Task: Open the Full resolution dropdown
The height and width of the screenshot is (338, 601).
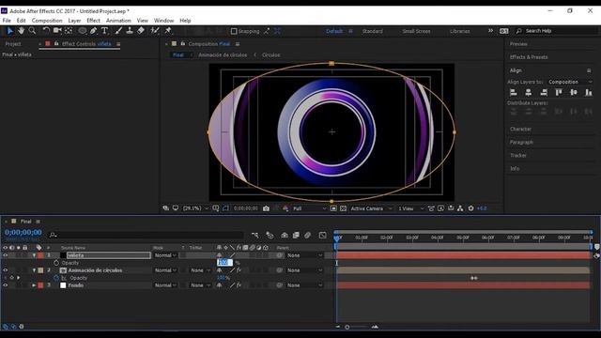Action: point(309,208)
